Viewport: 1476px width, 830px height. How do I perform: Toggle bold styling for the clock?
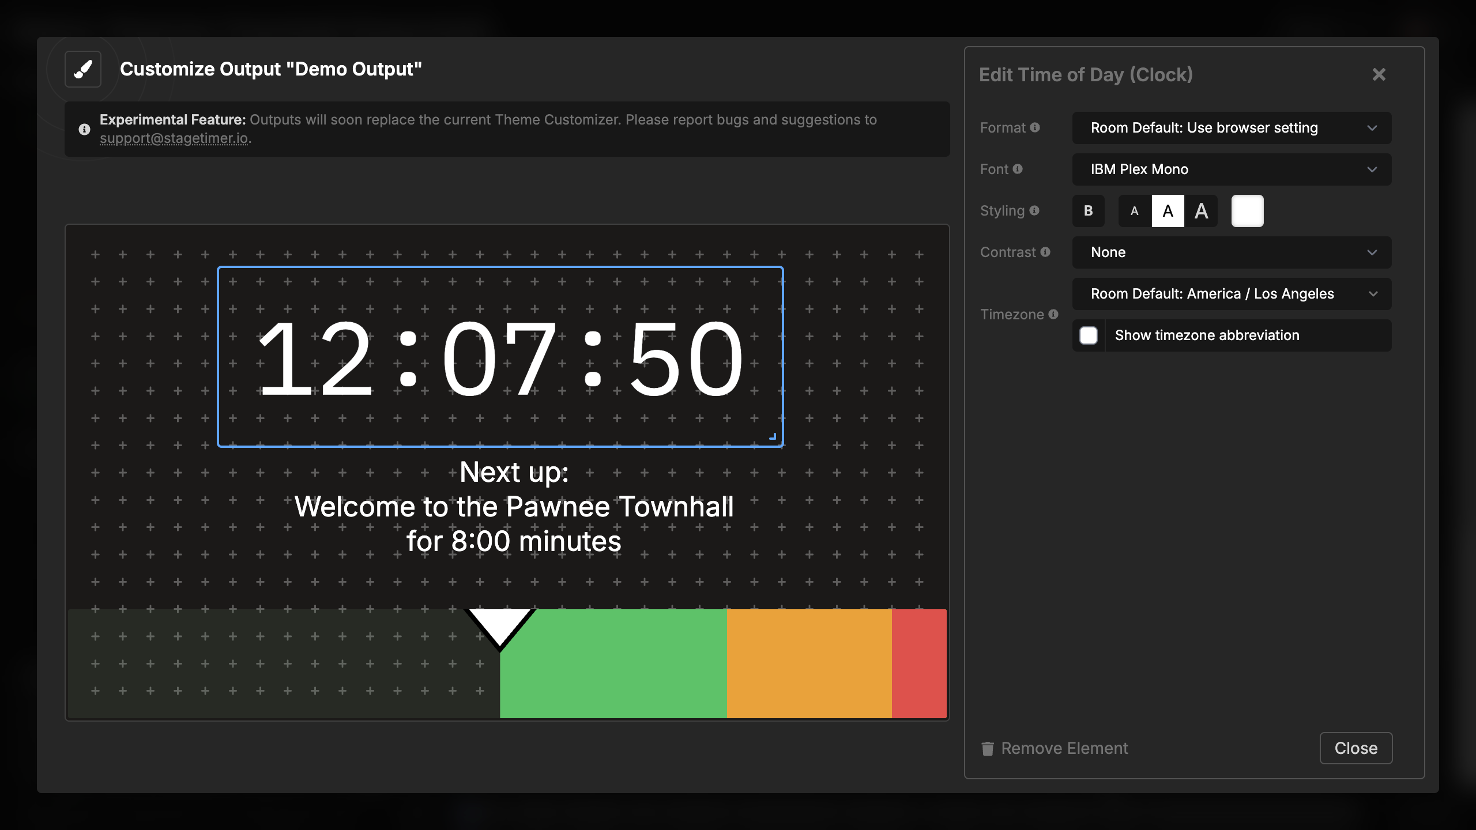[x=1089, y=210]
